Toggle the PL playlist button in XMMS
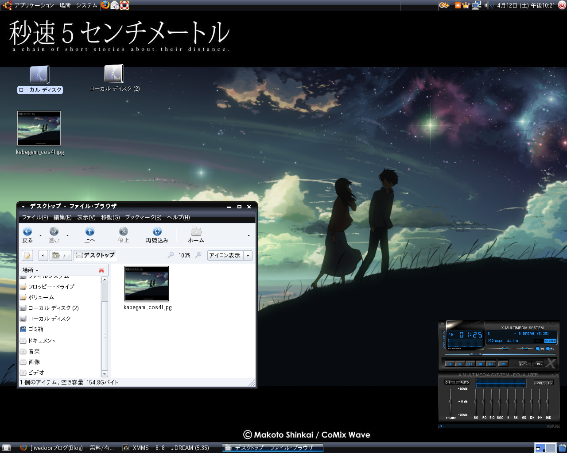Screen dimensions: 567x453 pos(551,349)
